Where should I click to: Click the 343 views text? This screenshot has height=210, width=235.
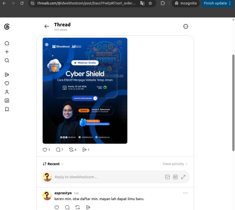[61, 30]
